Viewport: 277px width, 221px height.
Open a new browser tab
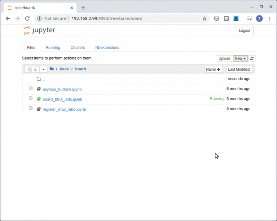coord(83,8)
